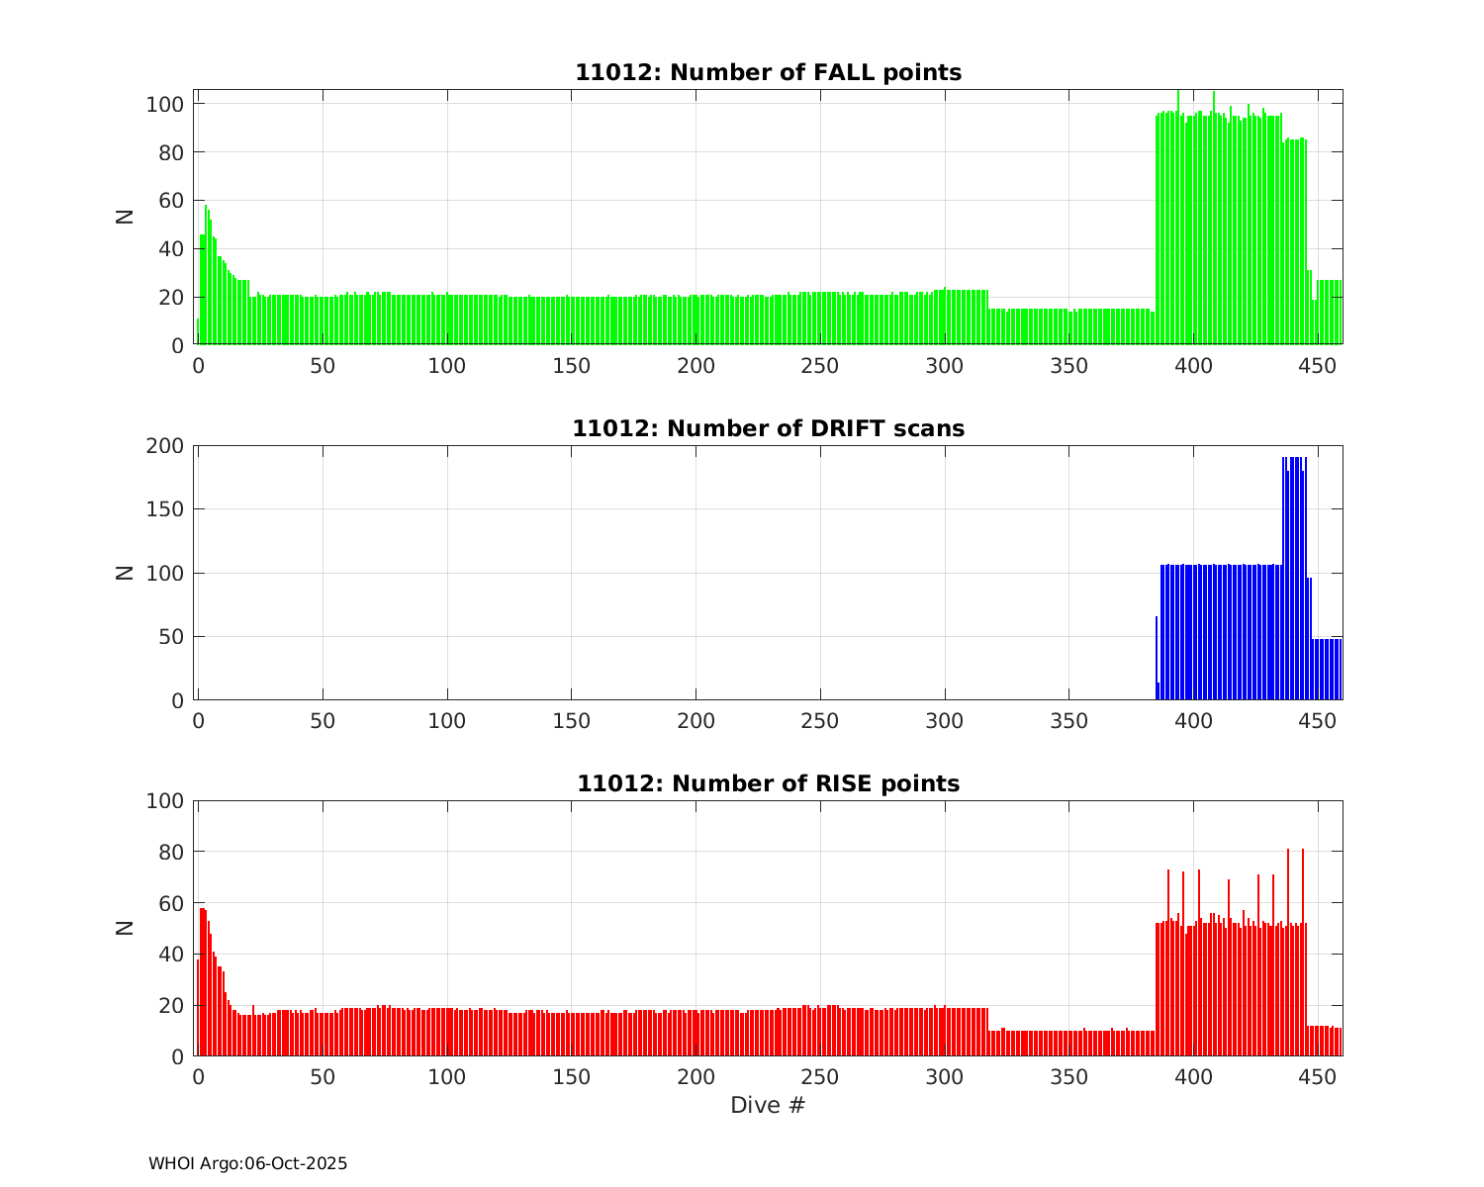Image resolution: width=1484 pixels, height=1187 pixels.
Task: Click the "Number of RISE points" chart title
Action: click(x=768, y=784)
